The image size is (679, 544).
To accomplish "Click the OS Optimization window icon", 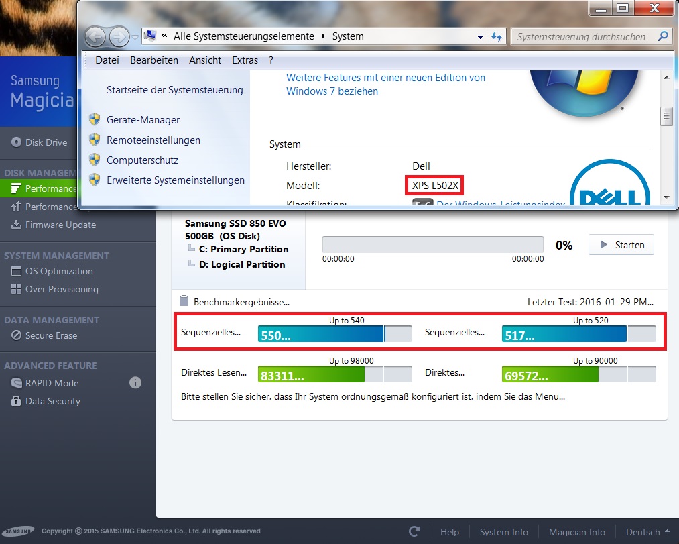I will click(16, 272).
